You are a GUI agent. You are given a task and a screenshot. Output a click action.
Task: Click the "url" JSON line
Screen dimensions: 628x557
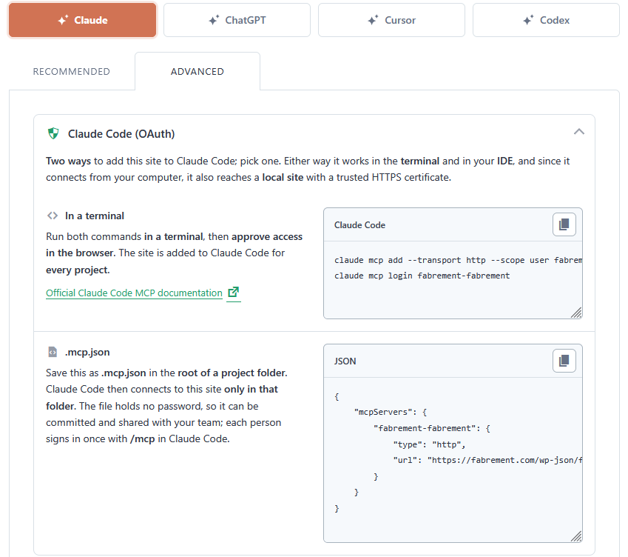tap(487, 460)
